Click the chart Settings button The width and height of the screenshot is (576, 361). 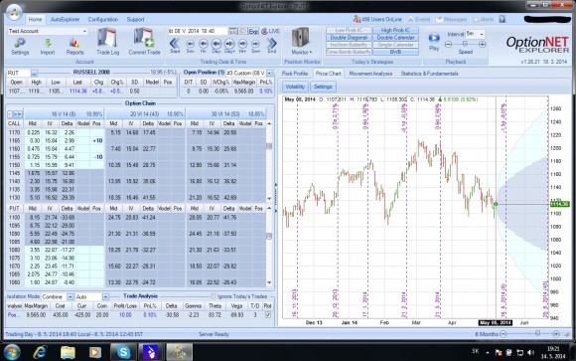point(323,87)
